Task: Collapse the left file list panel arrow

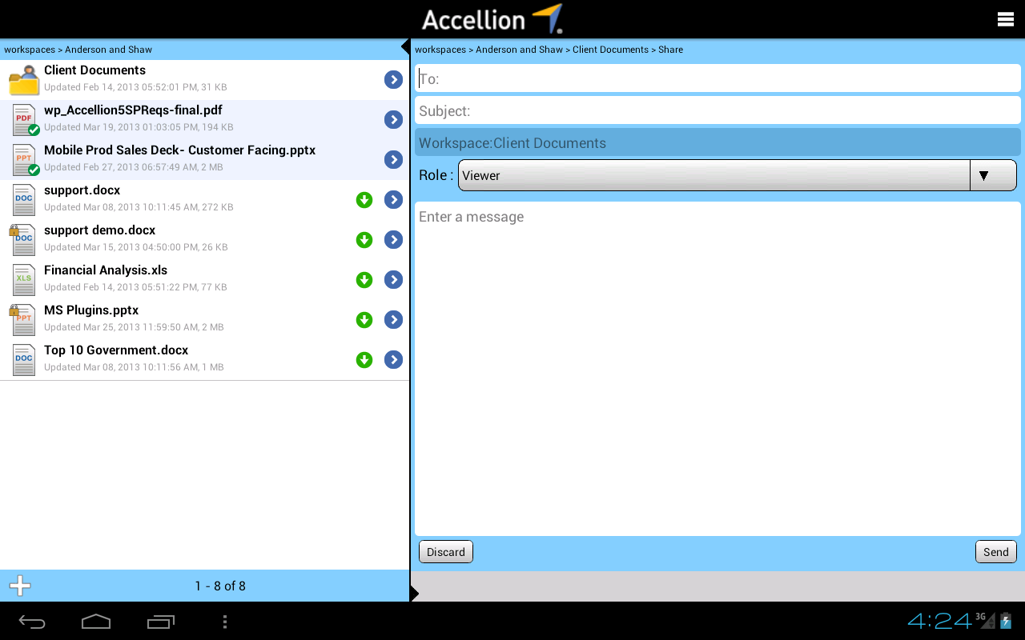Action: (x=405, y=48)
